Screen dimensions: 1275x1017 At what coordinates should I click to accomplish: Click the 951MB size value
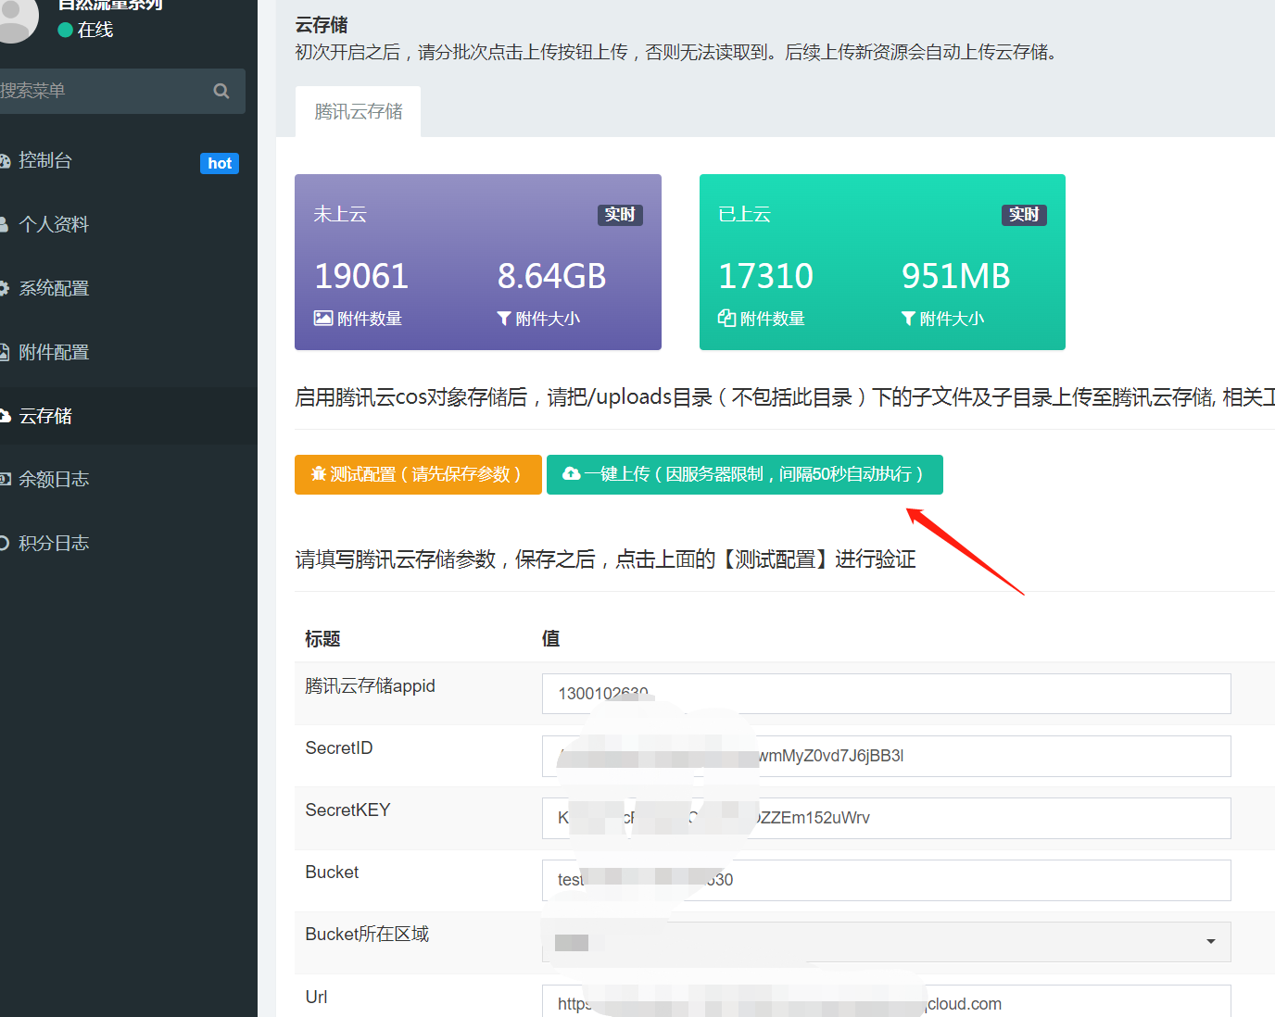pos(955,276)
